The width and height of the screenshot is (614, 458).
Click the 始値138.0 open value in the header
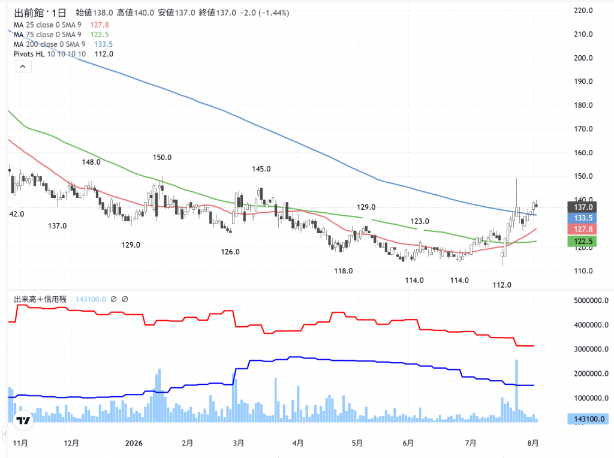(94, 13)
